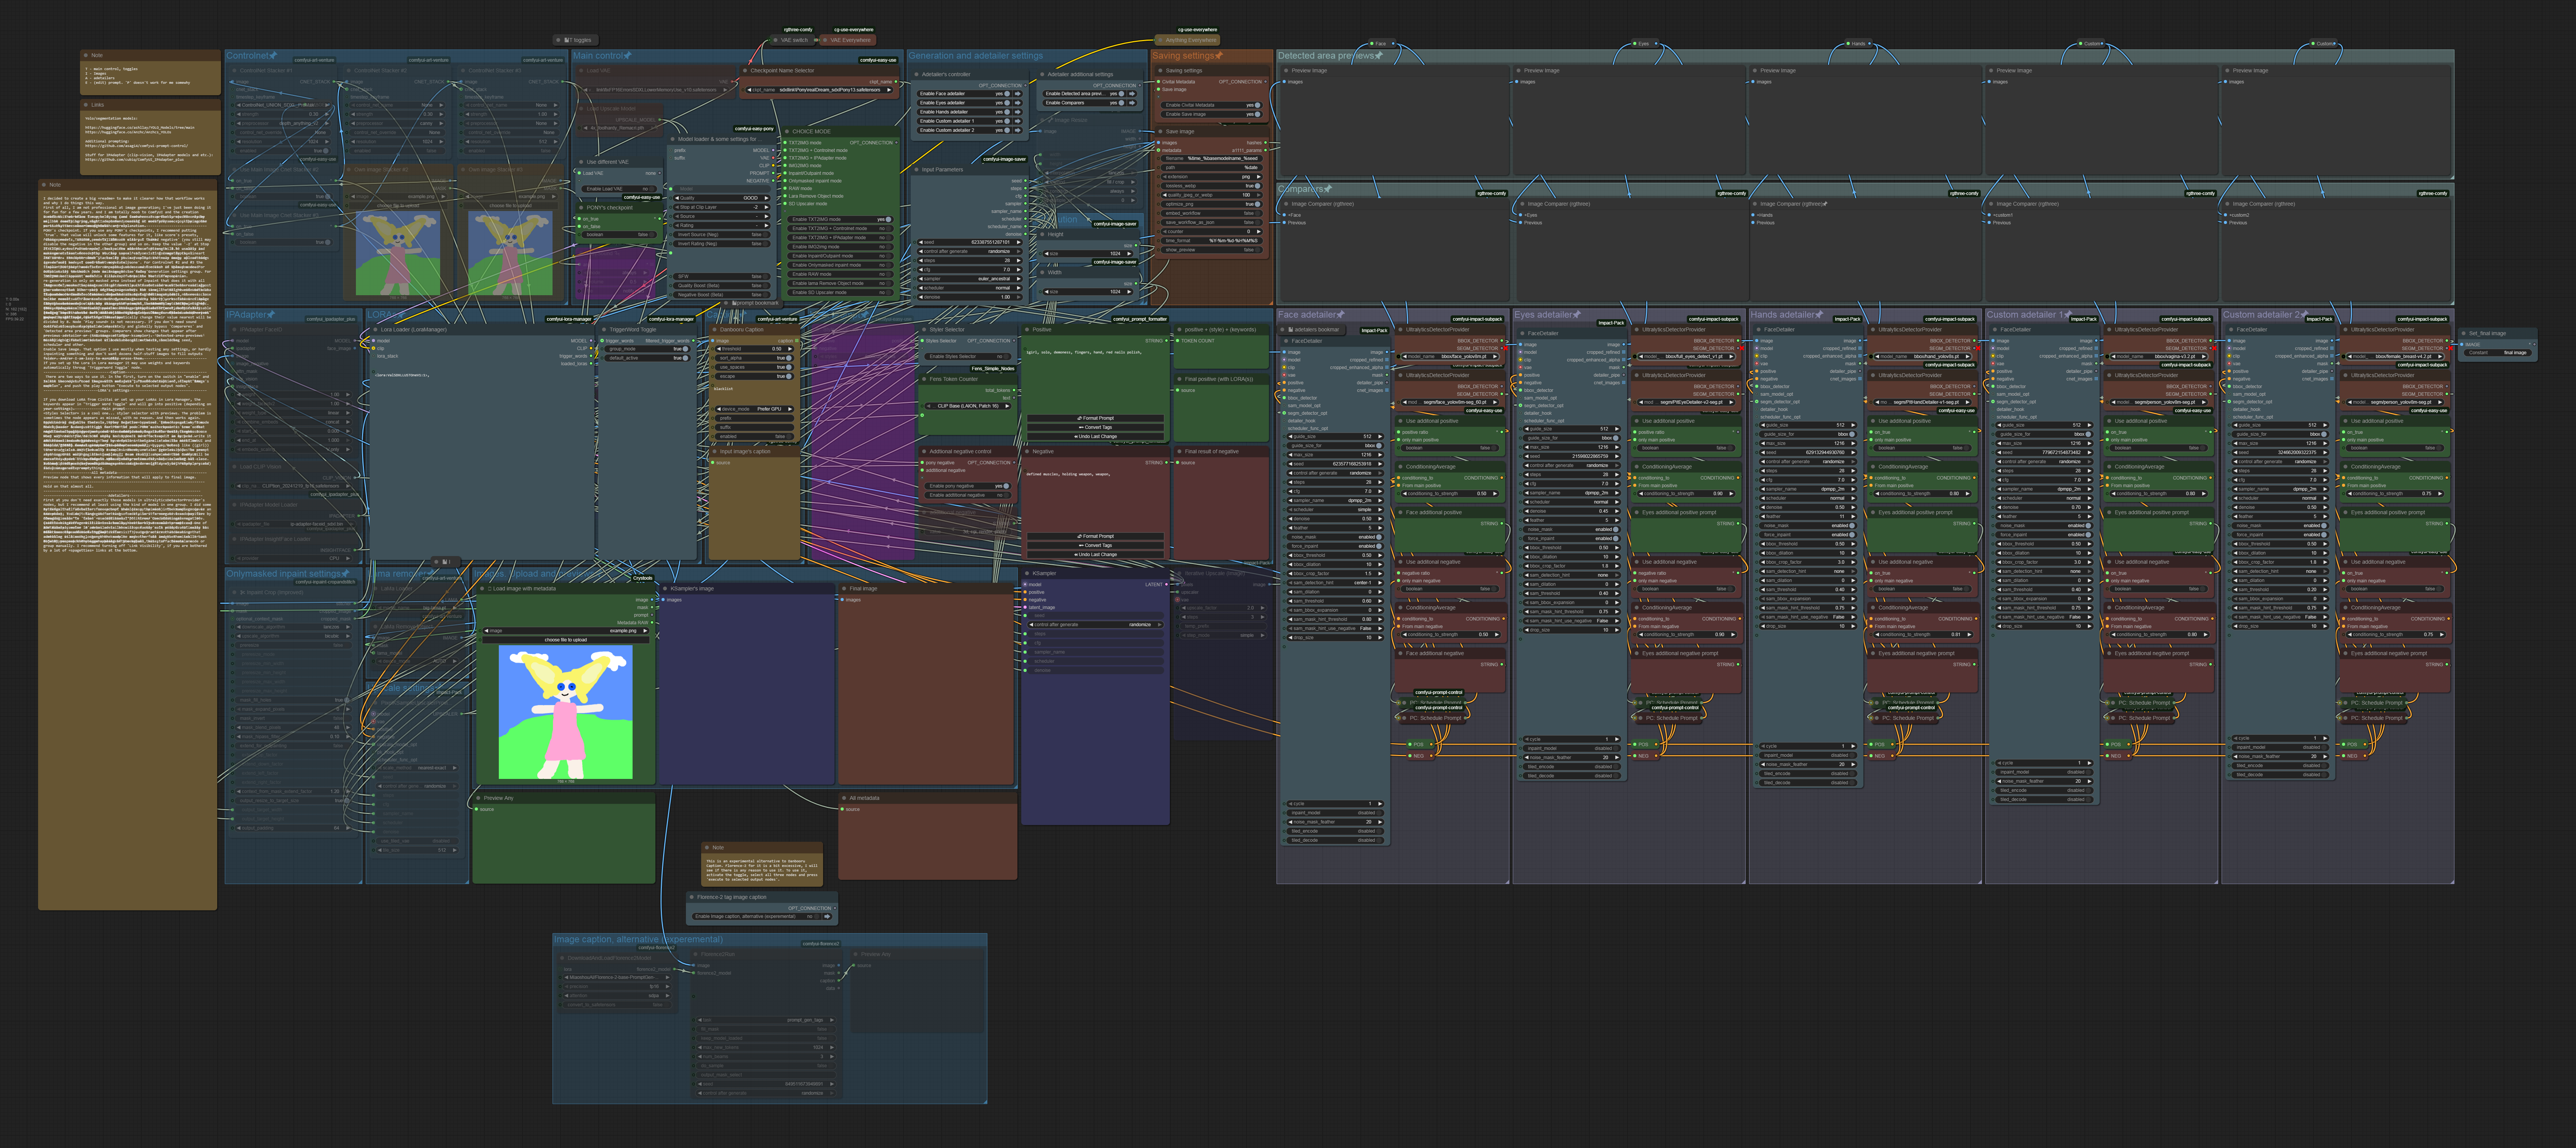Collapse the KSampler node via its title dot

click(x=1027, y=574)
